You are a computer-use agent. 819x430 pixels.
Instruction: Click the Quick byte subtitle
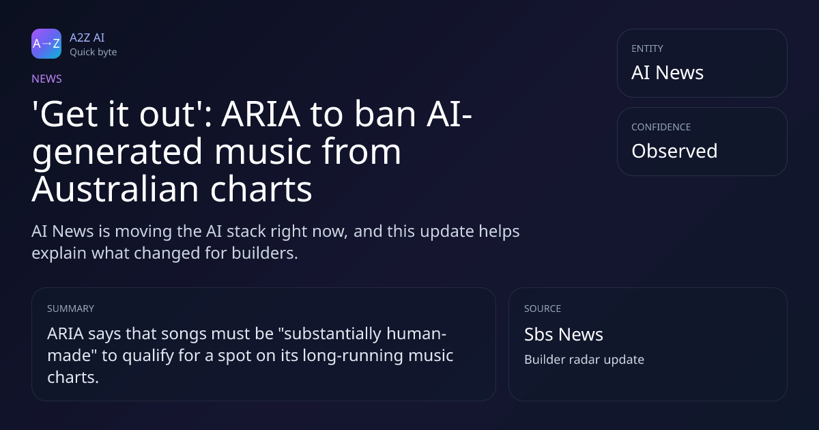94,52
